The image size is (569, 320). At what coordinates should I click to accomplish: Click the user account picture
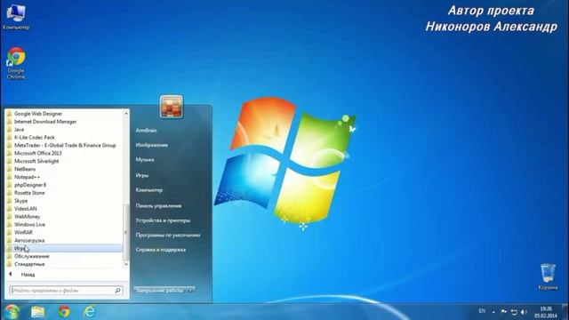pyautogui.click(x=172, y=107)
